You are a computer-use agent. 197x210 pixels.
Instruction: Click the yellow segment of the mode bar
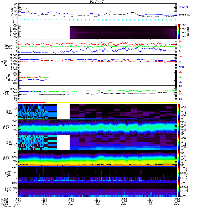click(111, 103)
